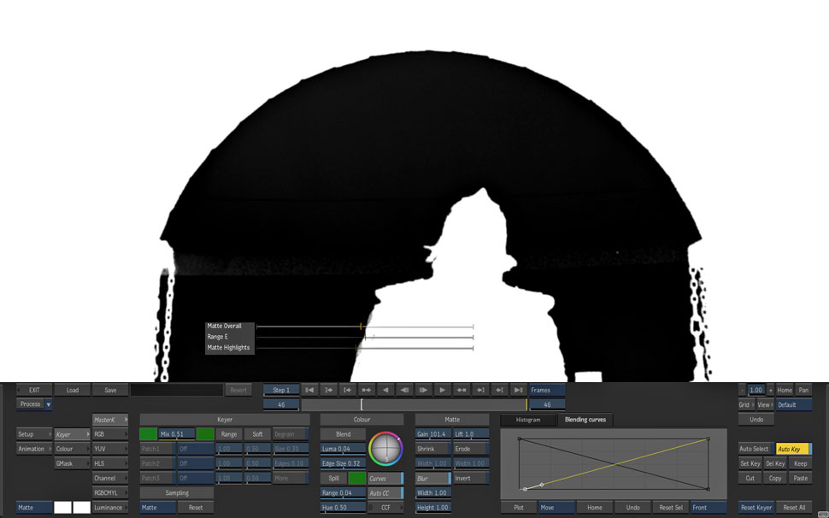829x518 pixels.
Task: Expand the MasterK keyer mode menu
Action: [x=110, y=420]
